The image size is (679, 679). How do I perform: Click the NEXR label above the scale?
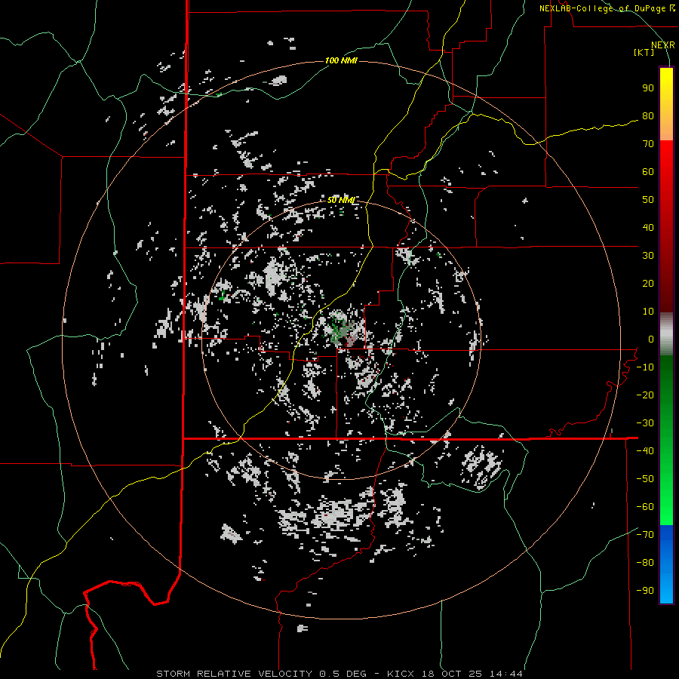pos(662,45)
